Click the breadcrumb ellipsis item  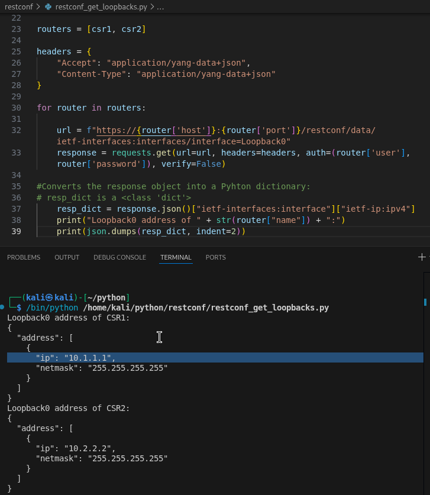click(160, 7)
